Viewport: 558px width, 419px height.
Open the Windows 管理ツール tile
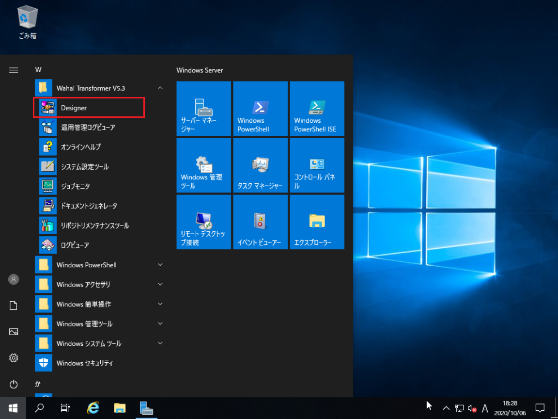tap(203, 165)
